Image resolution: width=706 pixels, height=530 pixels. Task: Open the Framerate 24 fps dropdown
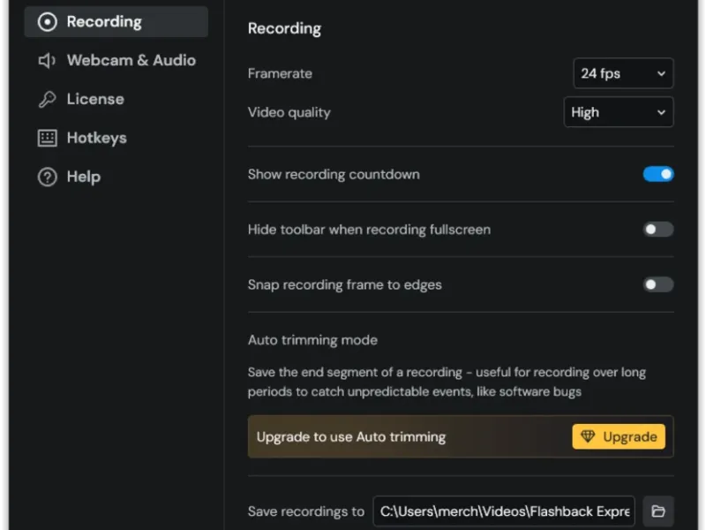[x=623, y=73]
